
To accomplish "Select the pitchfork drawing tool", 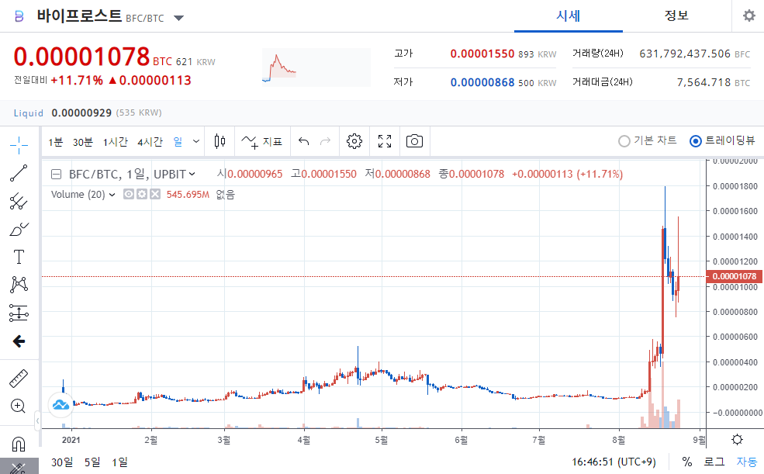I will 19,201.
